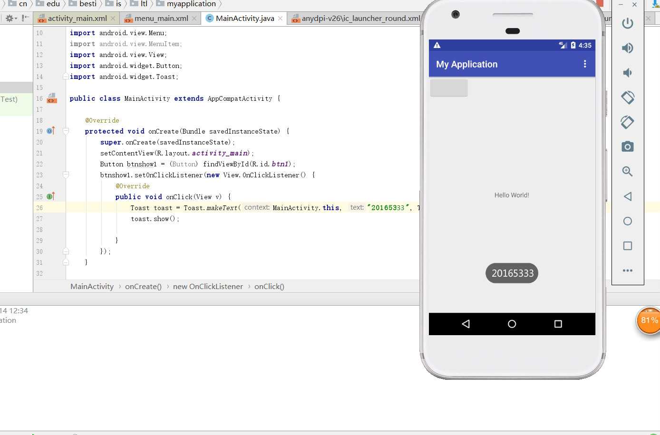The height and width of the screenshot is (435, 660).
Task: Tap the Back button on phone navigation bar
Action: [466, 324]
